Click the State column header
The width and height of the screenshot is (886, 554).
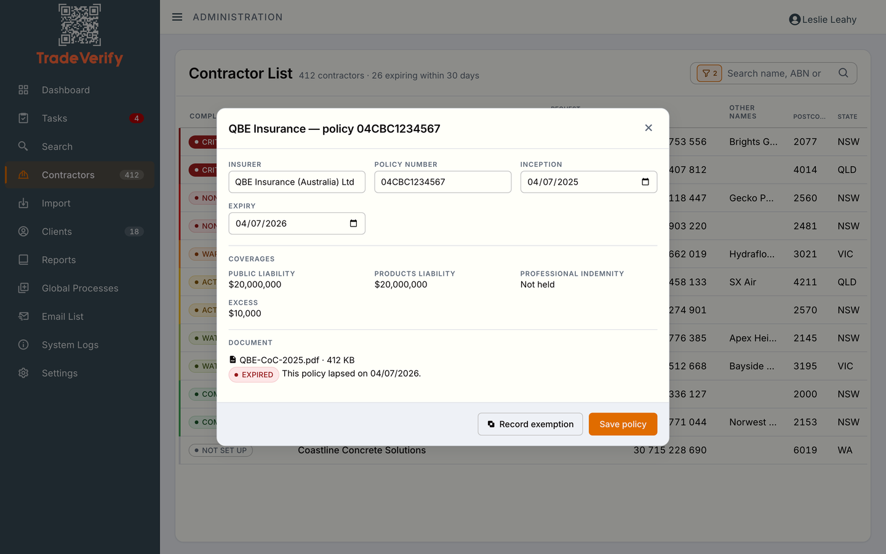pyautogui.click(x=847, y=116)
